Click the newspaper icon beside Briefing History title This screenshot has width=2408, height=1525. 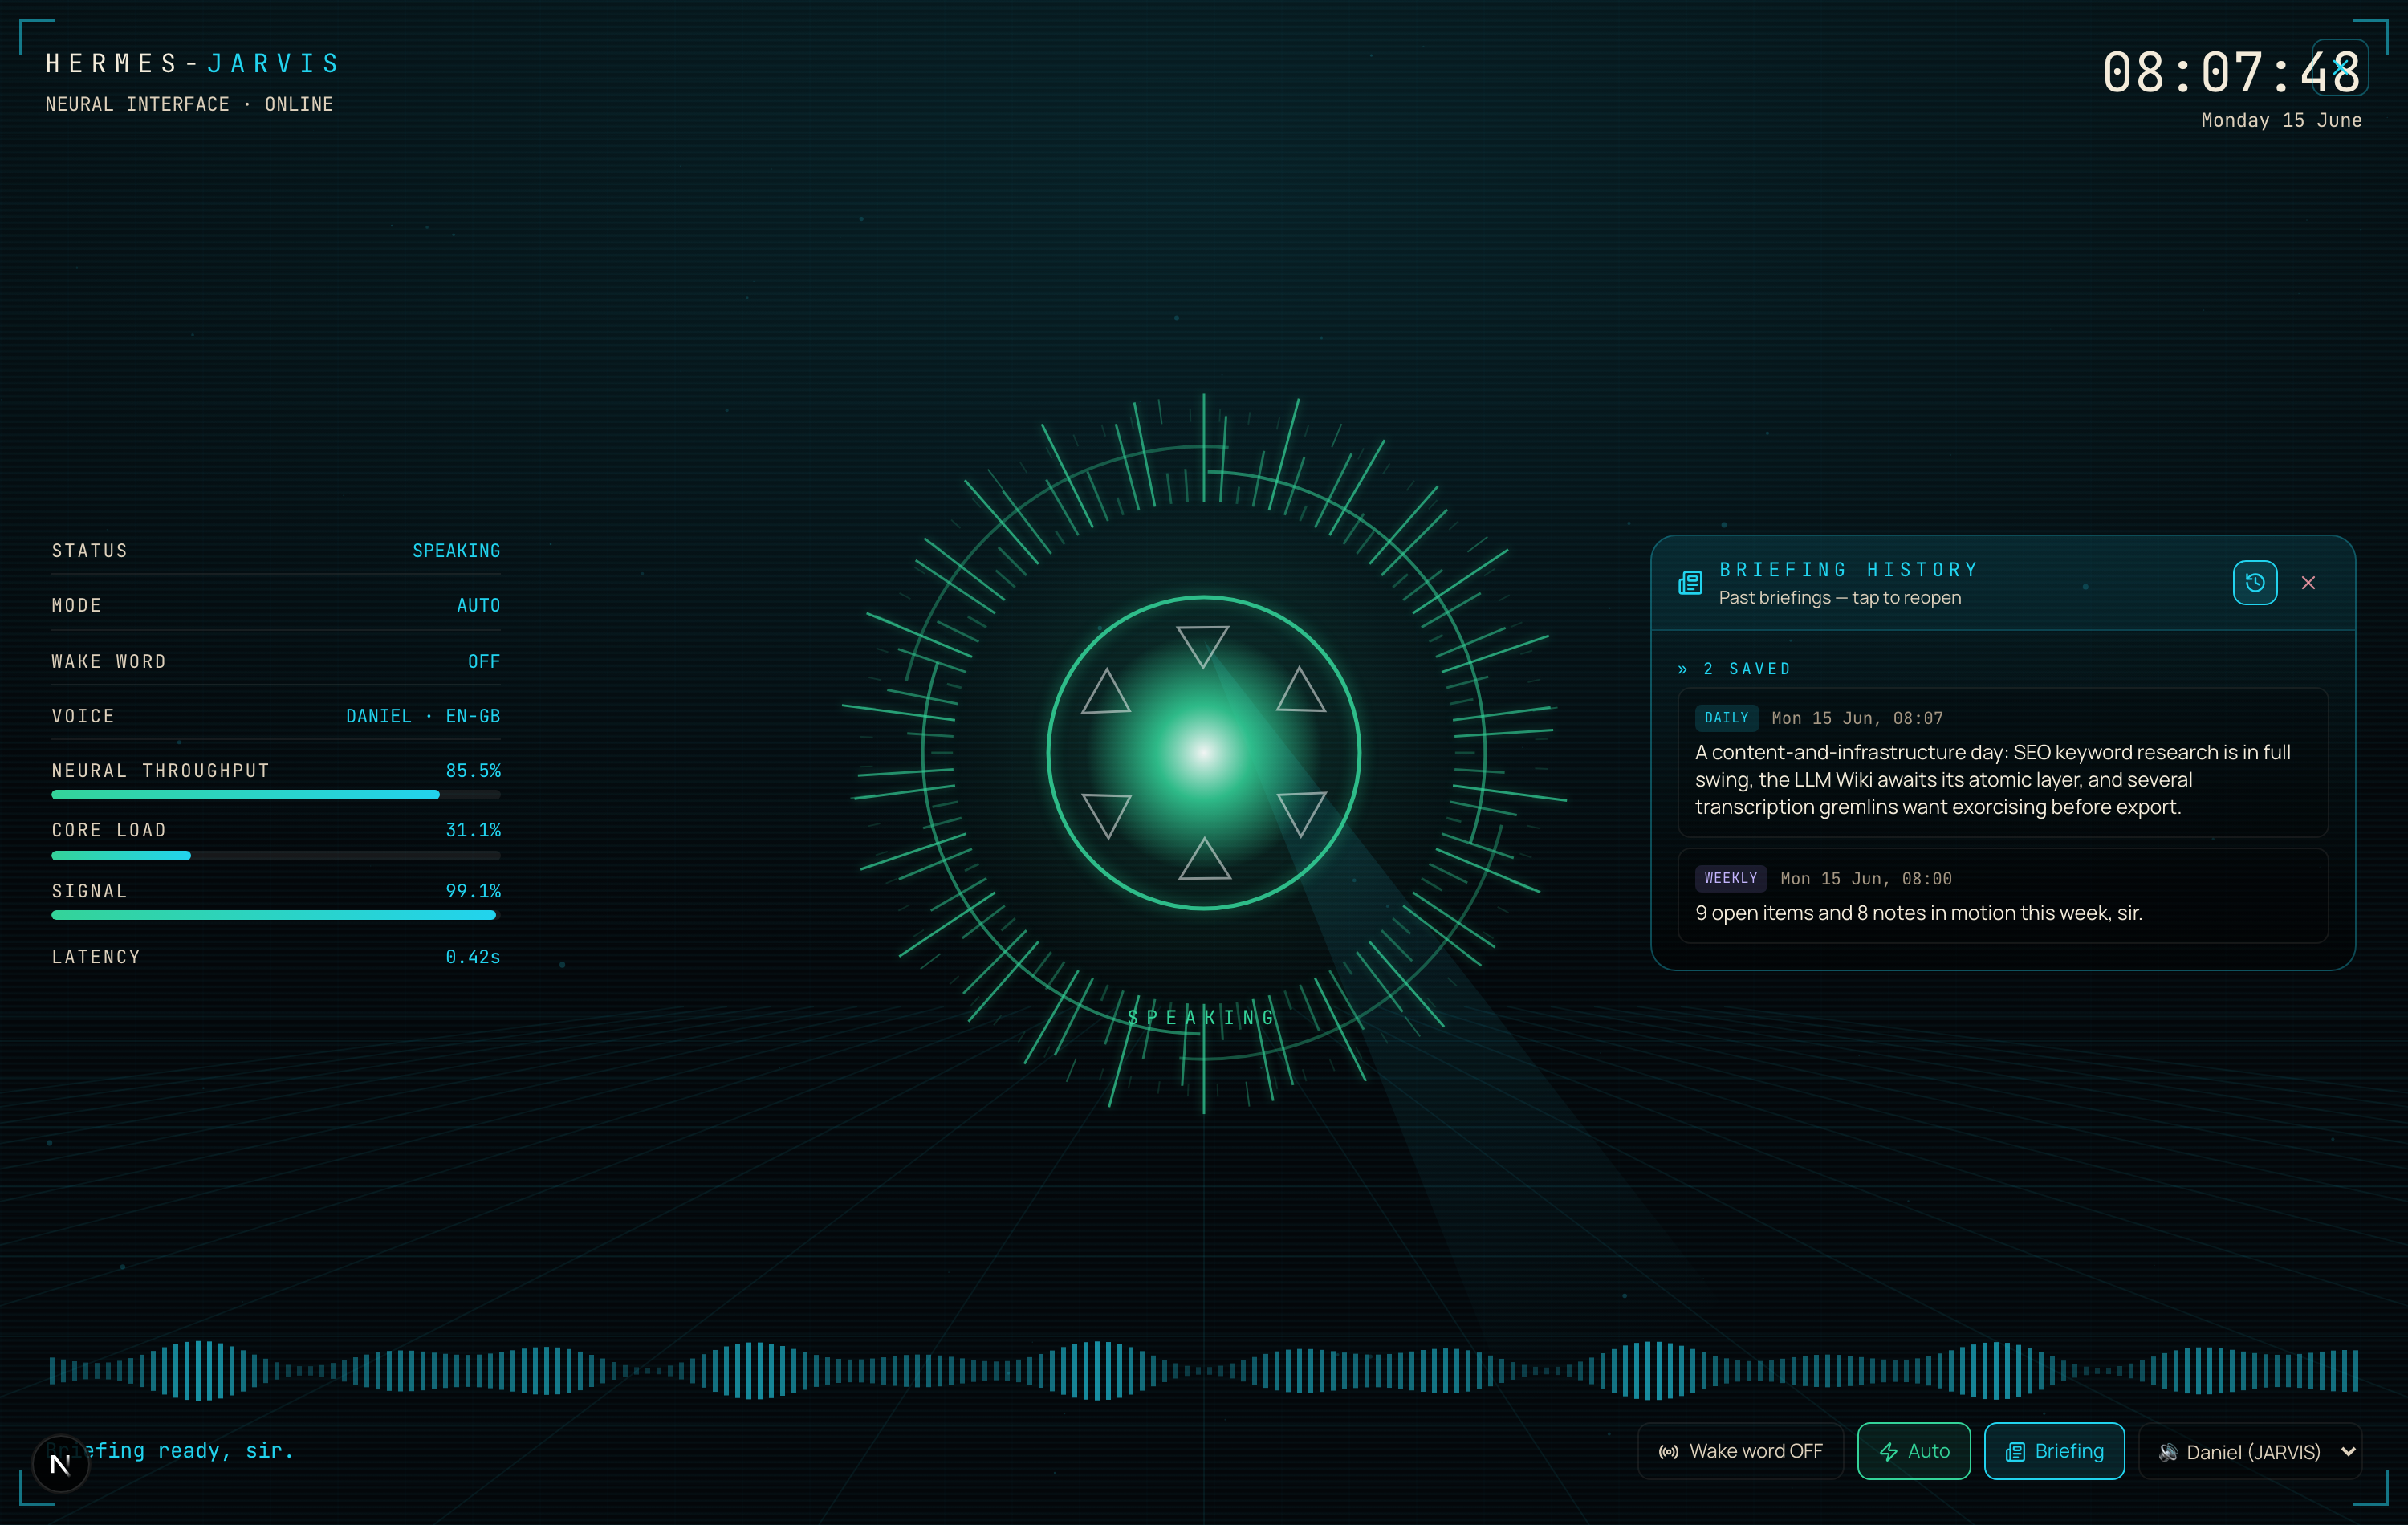[1690, 583]
